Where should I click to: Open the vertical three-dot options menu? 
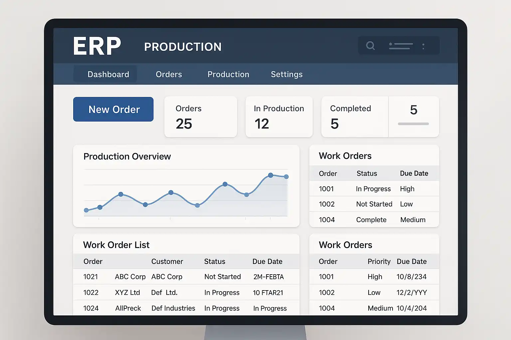[x=423, y=46]
